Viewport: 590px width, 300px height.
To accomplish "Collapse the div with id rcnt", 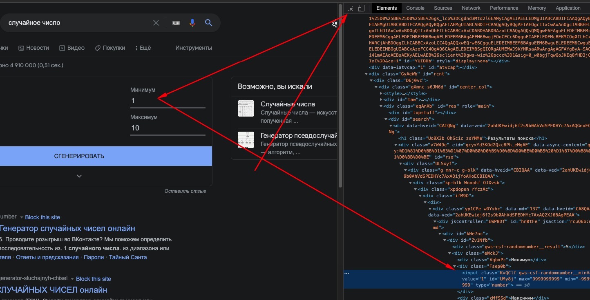I will pos(366,74).
